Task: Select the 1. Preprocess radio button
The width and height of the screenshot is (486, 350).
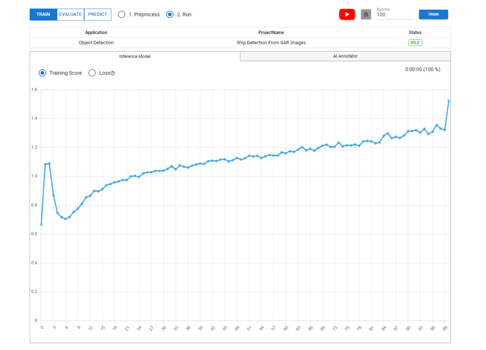Action: (x=121, y=15)
